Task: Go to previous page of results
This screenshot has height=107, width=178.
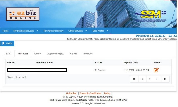Action: 142,79
